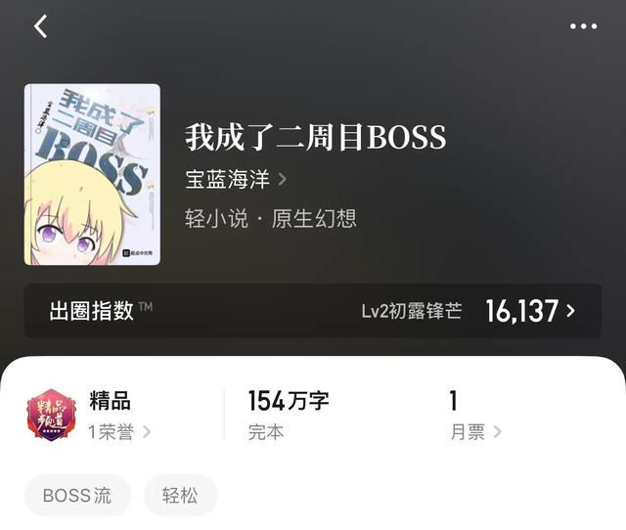Open the 出圈指数 bar
This screenshot has height=530, width=626.
(x=313, y=311)
